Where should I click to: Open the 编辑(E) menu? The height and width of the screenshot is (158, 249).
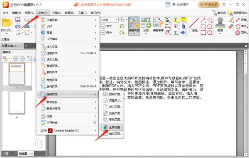tap(17, 13)
